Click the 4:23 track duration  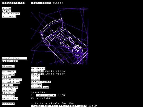pyautogui.click(x=61, y=95)
